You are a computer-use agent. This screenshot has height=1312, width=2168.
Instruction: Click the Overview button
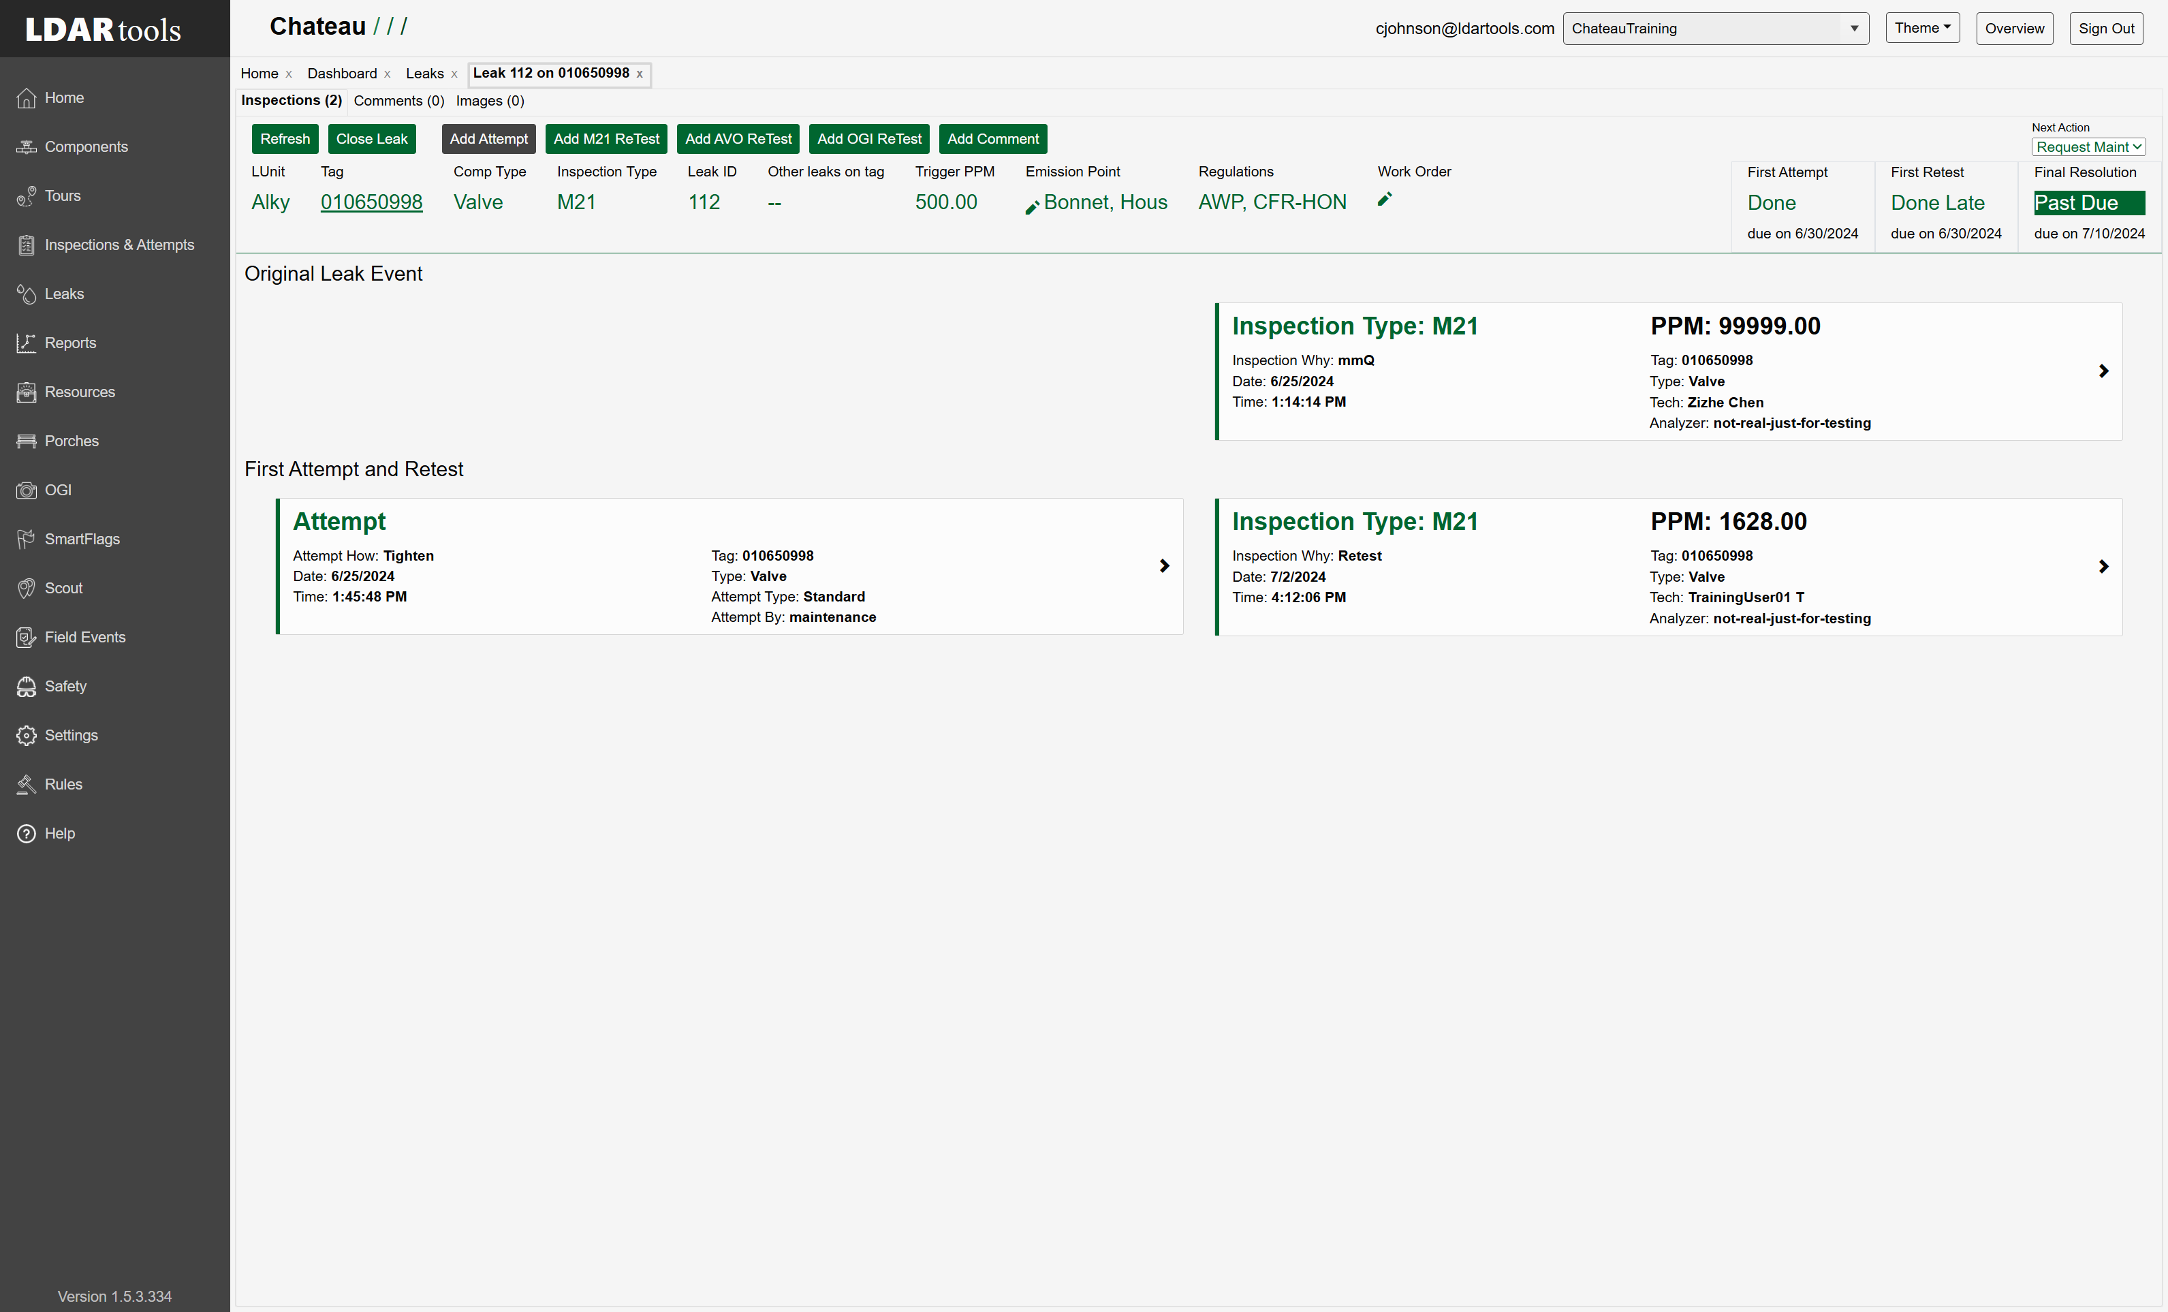2015,28
